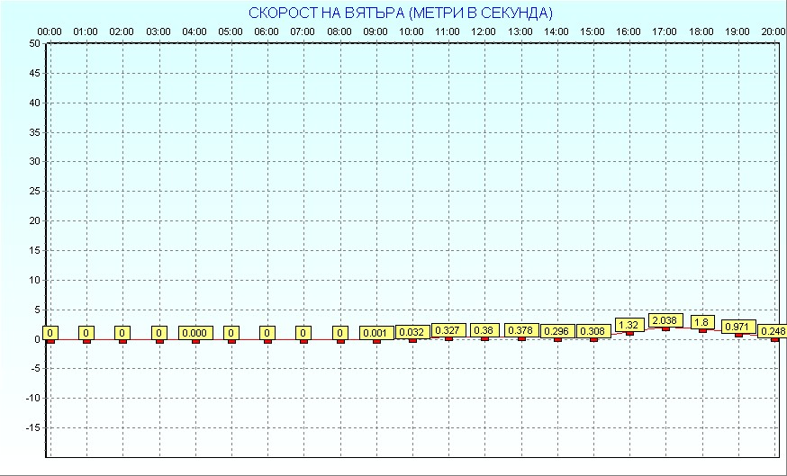Screen dimensions: 787x476
Task: Click the 0.378 label at 13:00
Action: 521,330
